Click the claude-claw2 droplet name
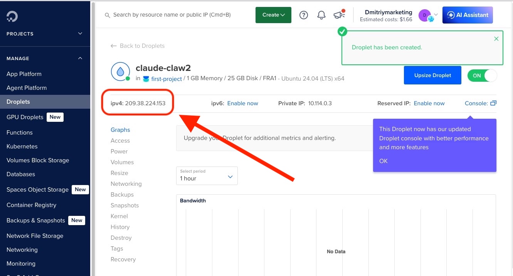This screenshot has height=276, width=513. point(163,68)
